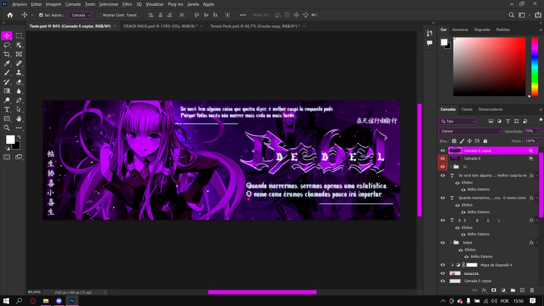
Task: Select the Zoom tool
Action: 7,128
